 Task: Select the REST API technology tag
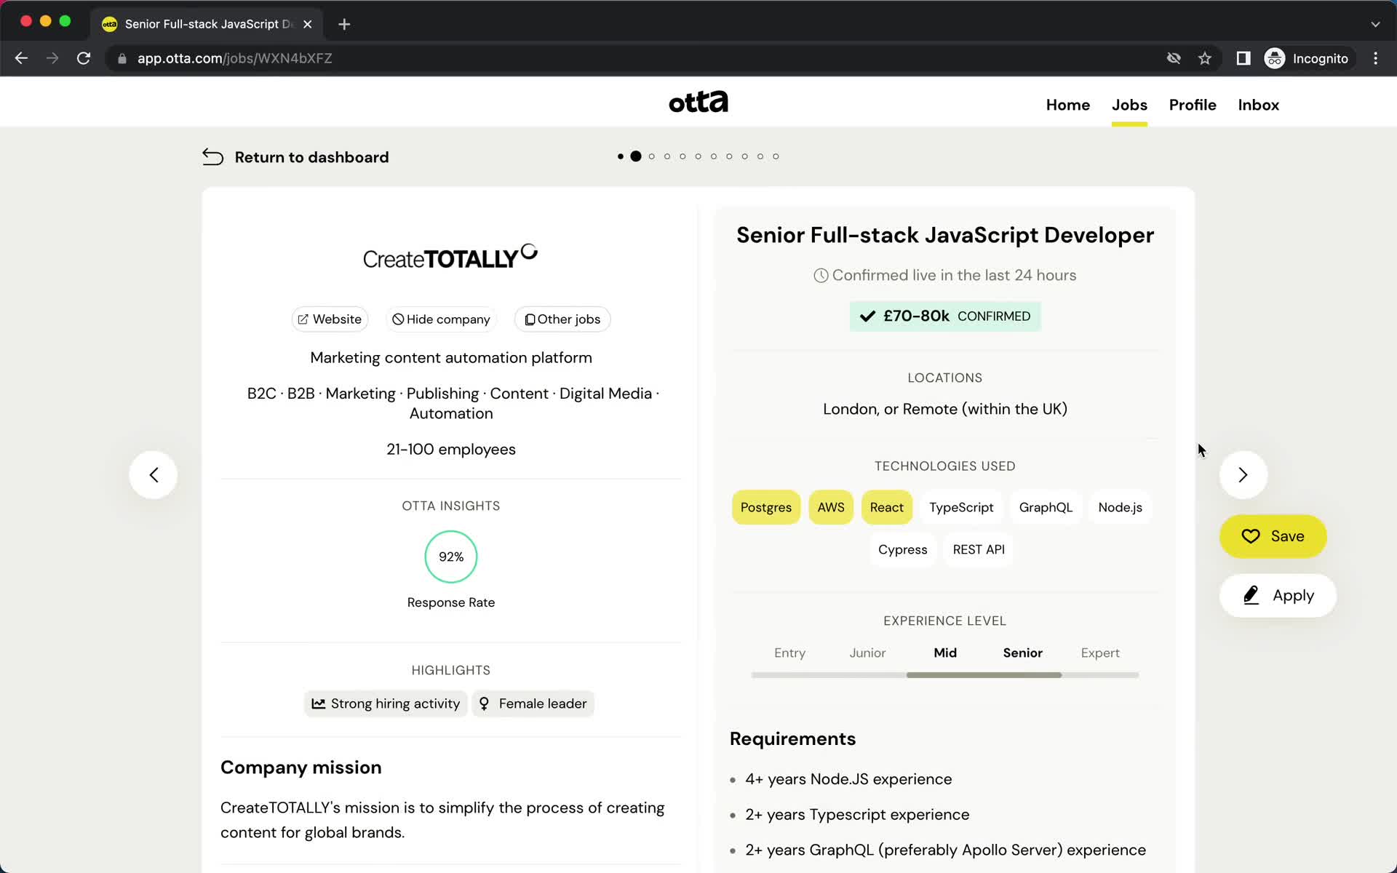pyautogui.click(x=979, y=549)
